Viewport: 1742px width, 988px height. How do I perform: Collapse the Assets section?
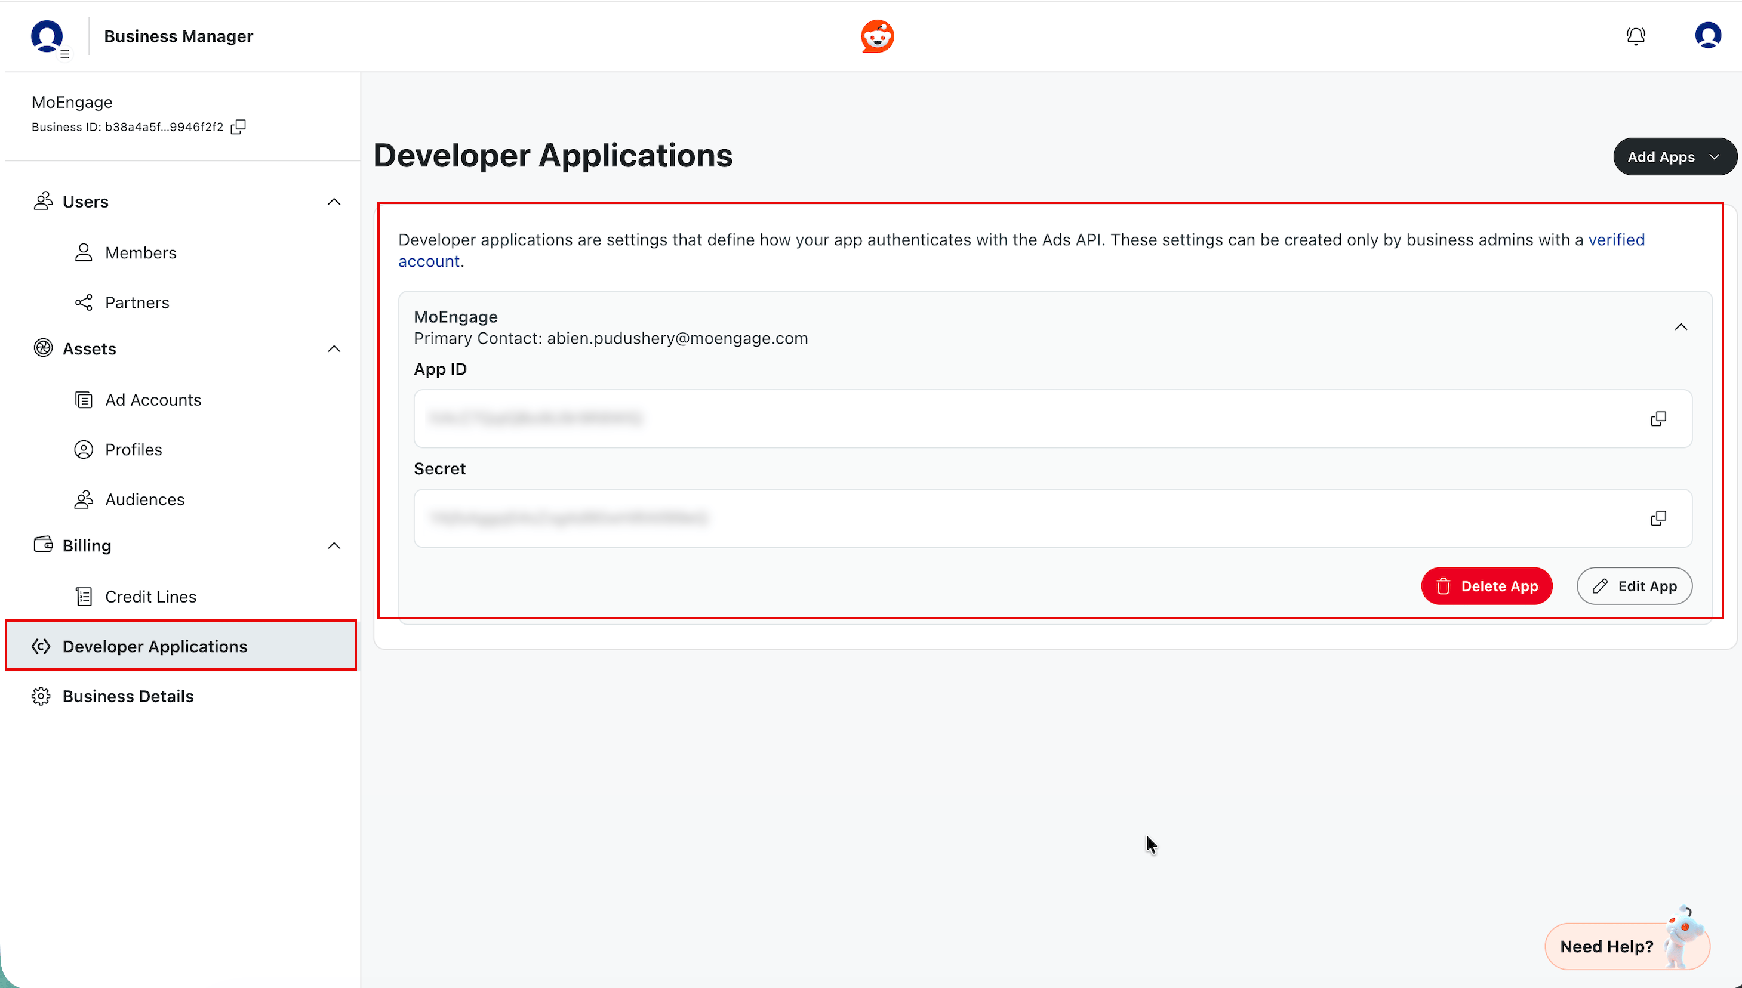point(334,349)
